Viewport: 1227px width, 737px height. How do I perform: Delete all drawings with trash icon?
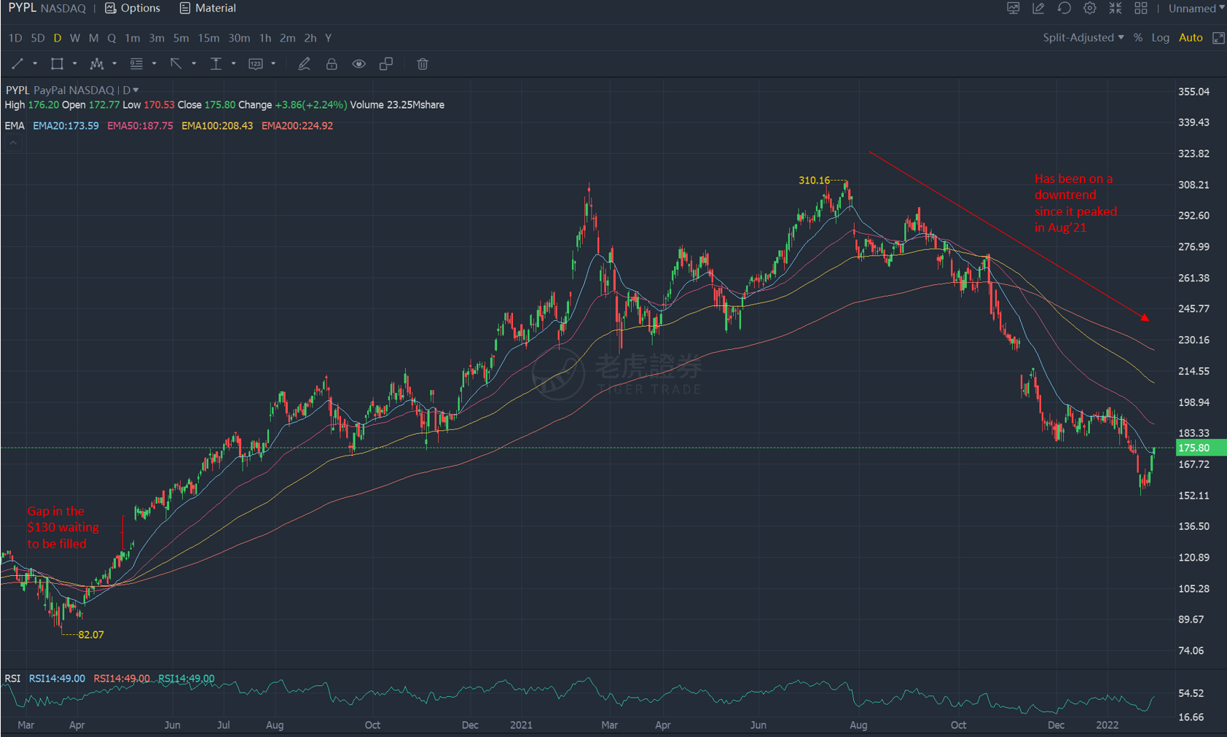point(423,64)
